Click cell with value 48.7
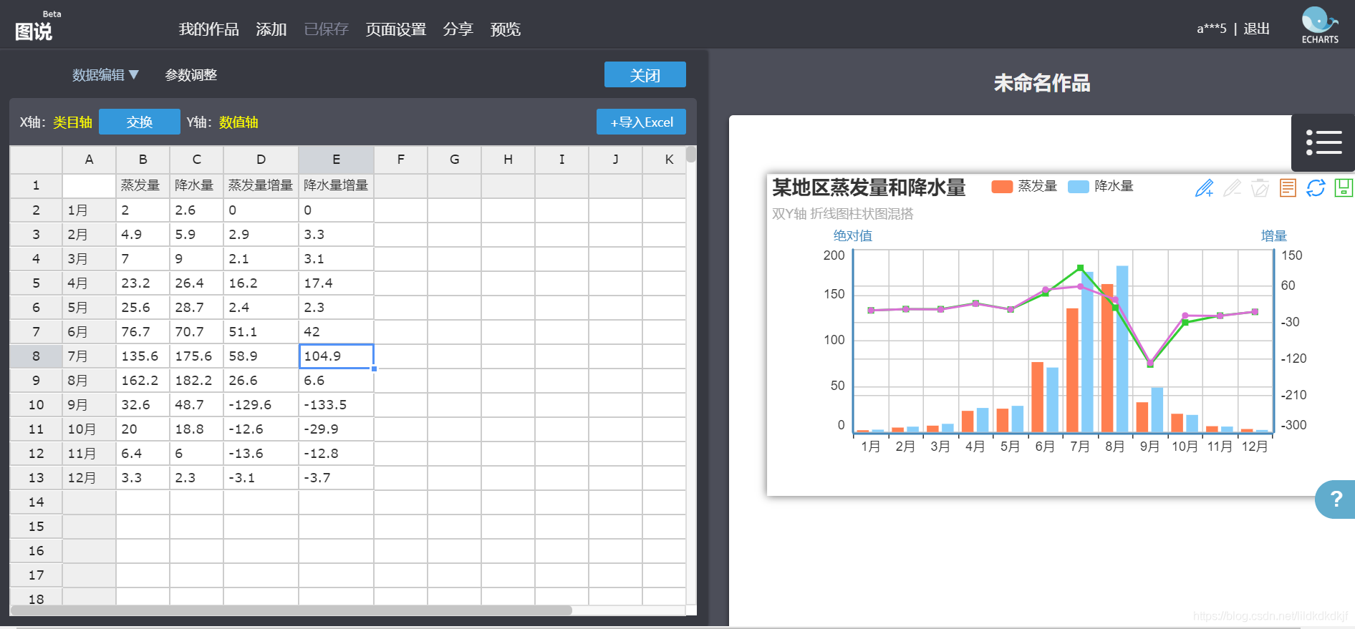1355x629 pixels. point(196,404)
